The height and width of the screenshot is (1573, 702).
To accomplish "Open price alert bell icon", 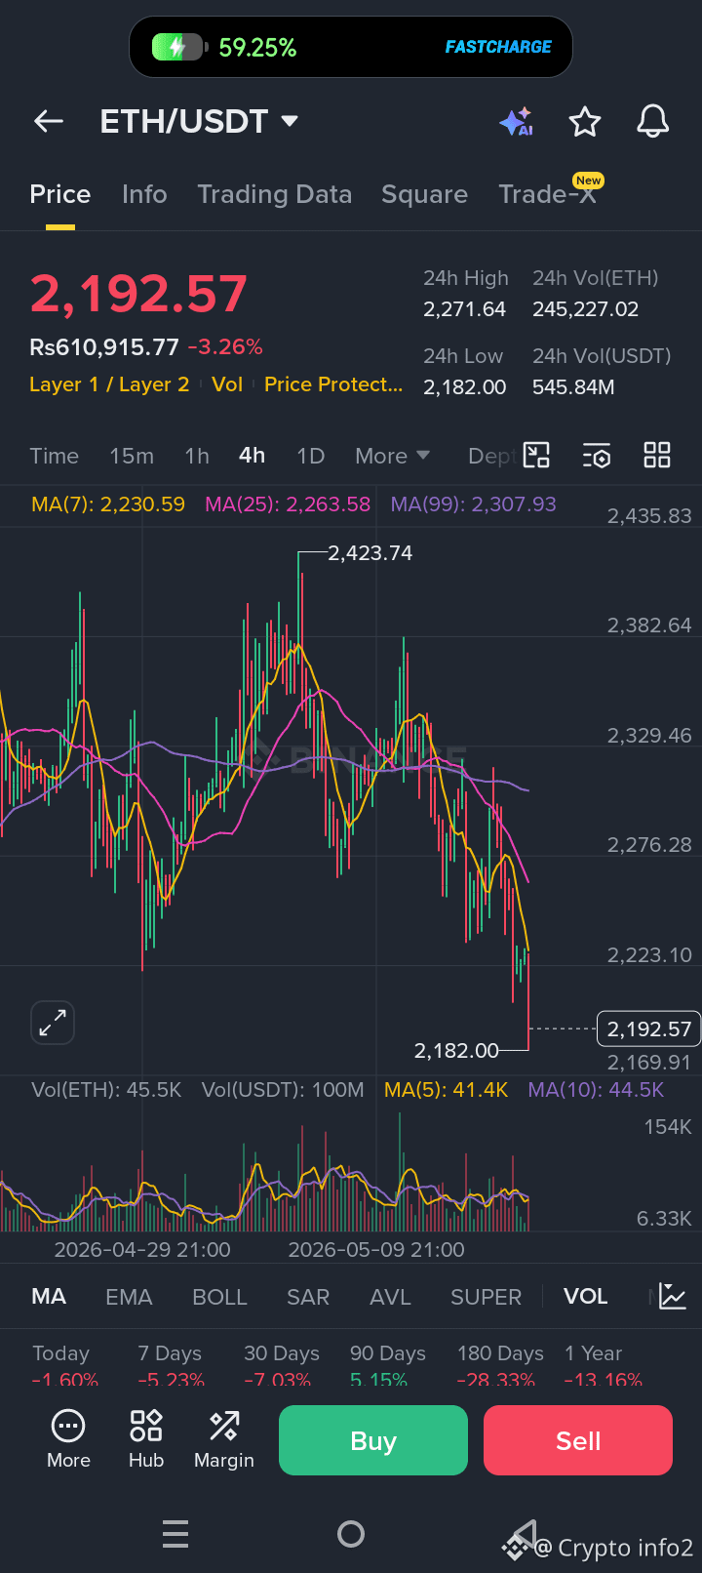I will tap(653, 122).
